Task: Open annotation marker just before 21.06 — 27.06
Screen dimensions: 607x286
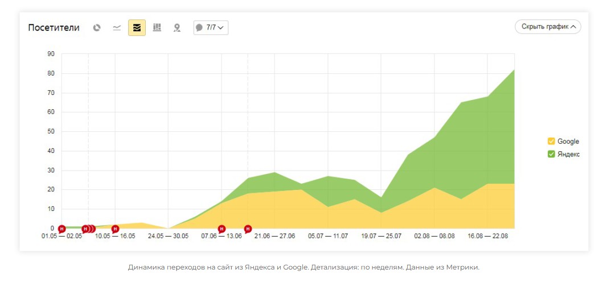Action: point(248,229)
